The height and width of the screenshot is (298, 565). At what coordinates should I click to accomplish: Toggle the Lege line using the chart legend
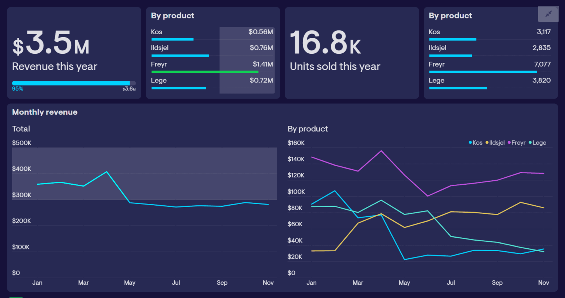coord(537,143)
